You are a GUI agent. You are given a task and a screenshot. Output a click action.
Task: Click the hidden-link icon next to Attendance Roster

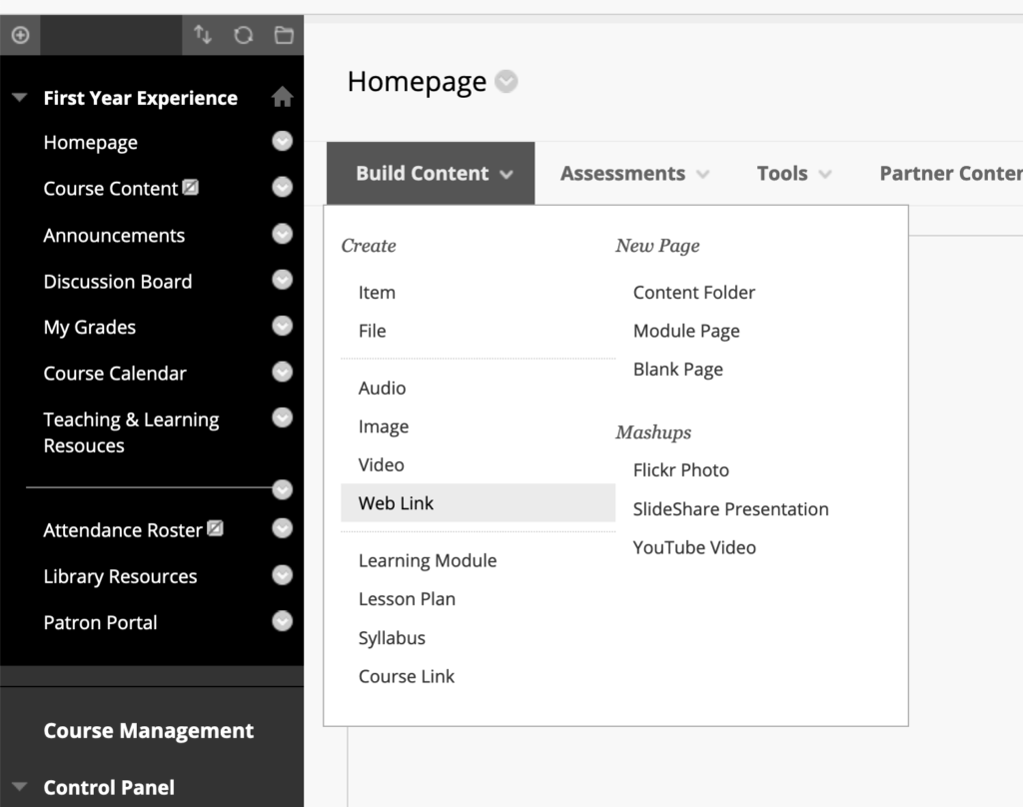[215, 528]
